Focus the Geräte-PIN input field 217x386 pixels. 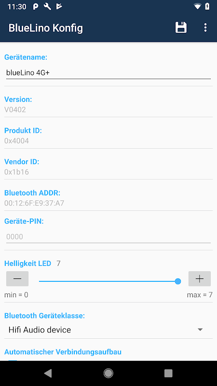pyautogui.click(x=108, y=236)
